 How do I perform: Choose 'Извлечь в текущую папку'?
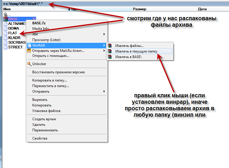pyautogui.click(x=136, y=51)
